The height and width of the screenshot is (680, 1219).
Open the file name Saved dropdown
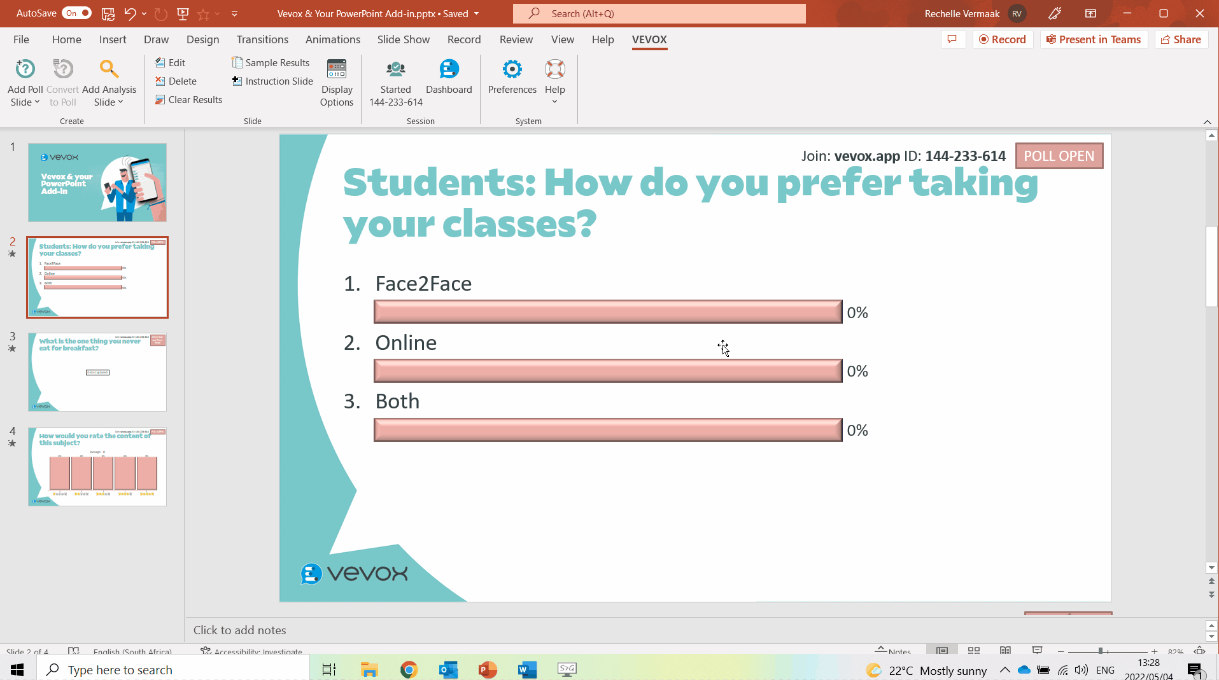point(476,13)
